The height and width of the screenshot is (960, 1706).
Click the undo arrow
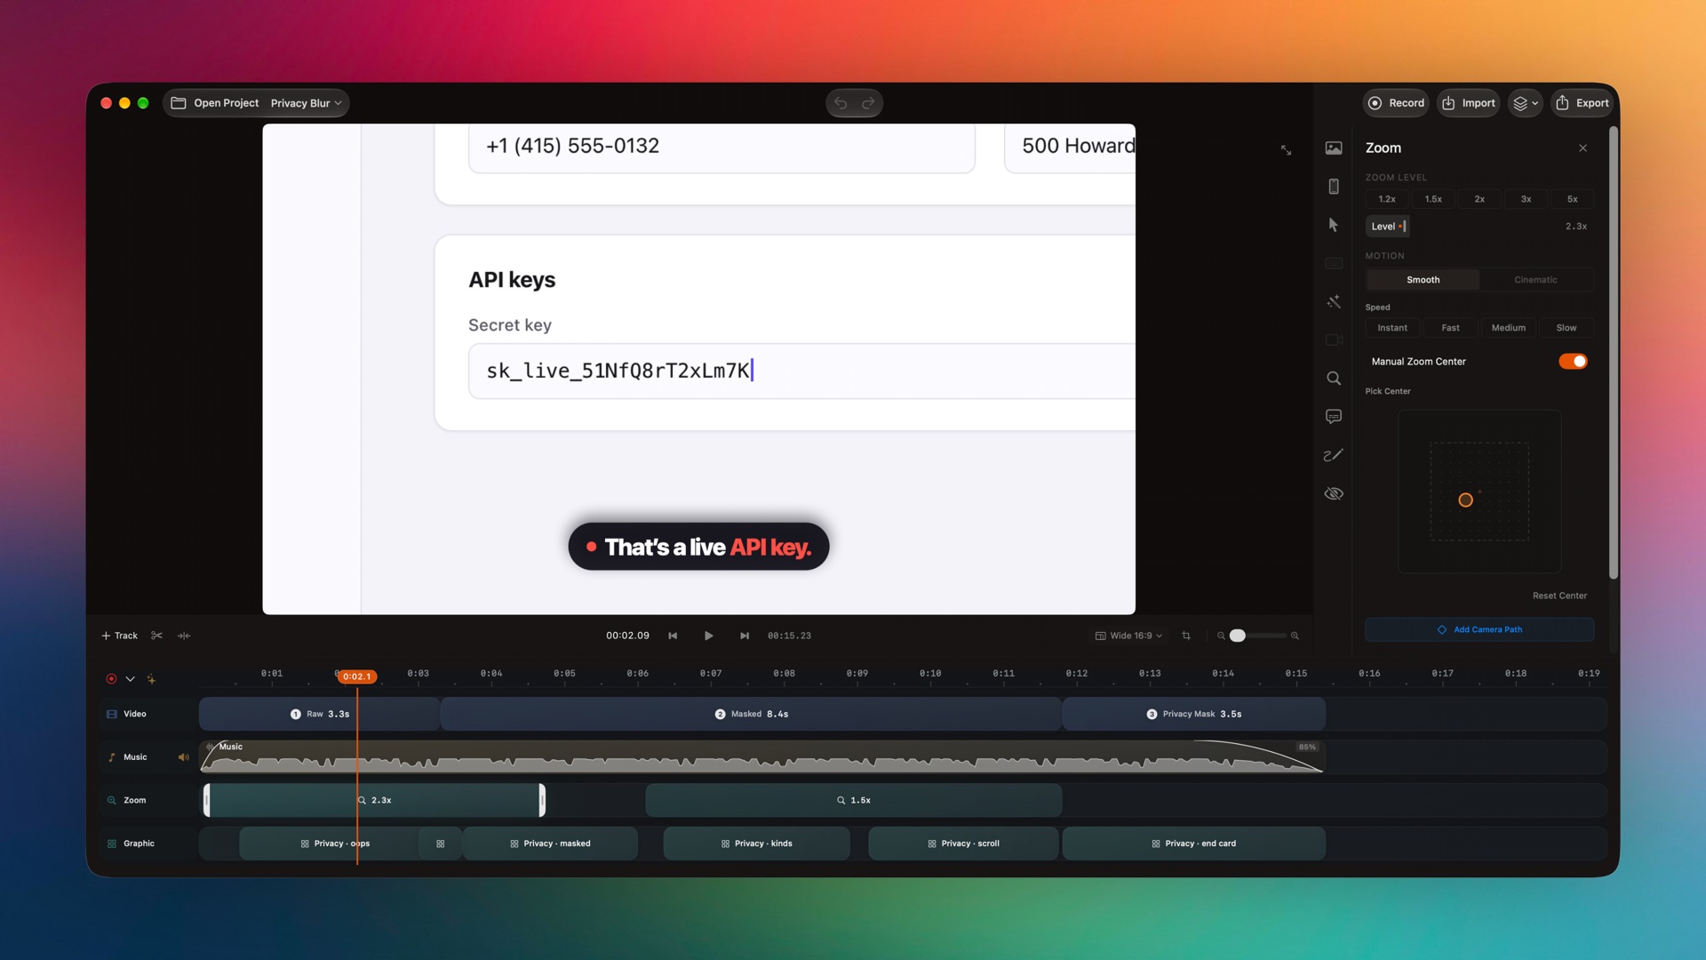pos(841,103)
